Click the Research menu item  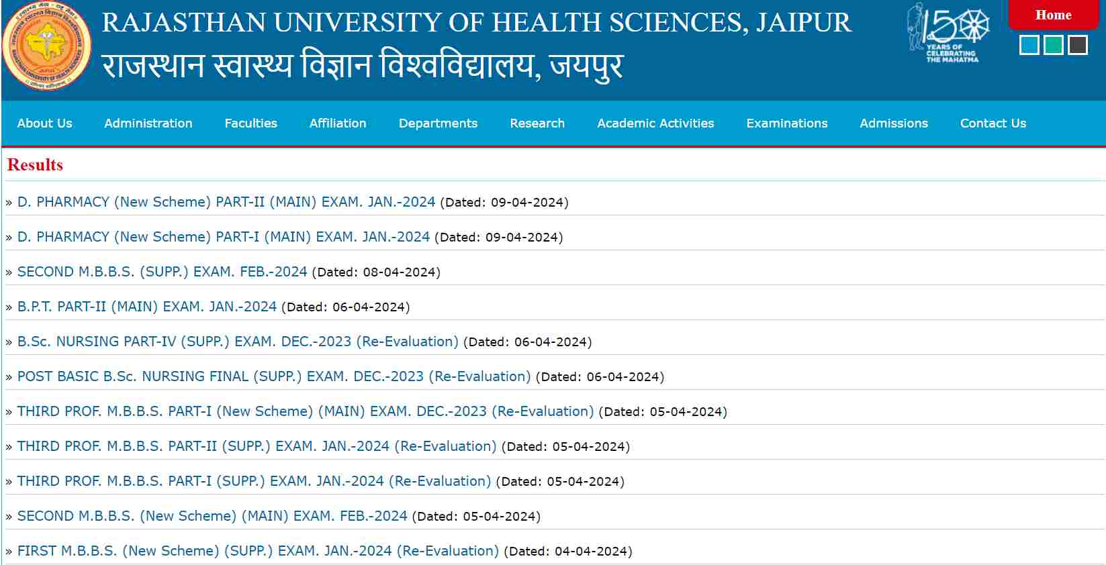pos(537,123)
